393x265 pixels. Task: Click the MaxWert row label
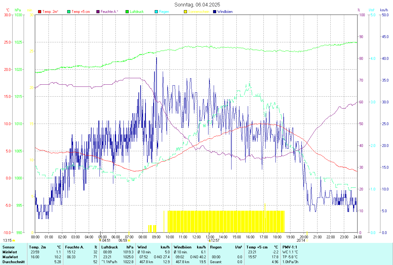point(10,257)
